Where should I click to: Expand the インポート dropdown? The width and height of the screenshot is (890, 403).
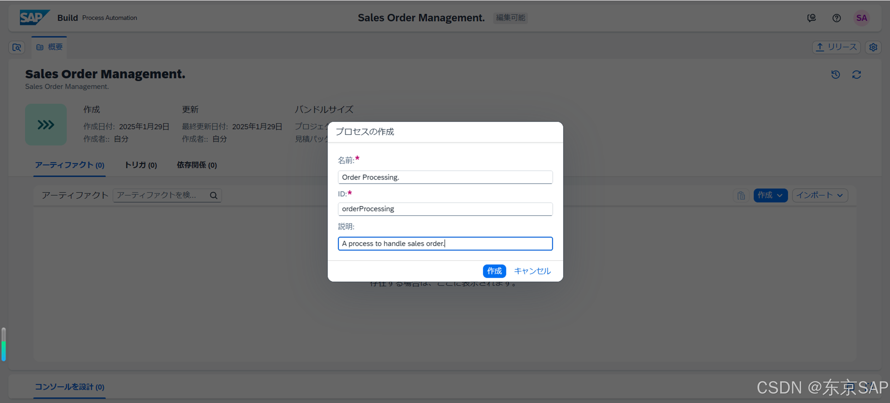click(x=820, y=195)
